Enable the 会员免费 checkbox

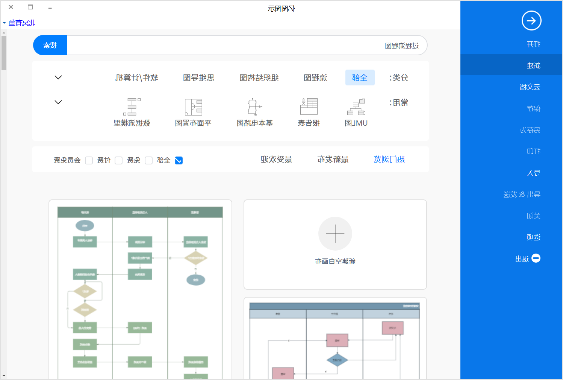coord(89,161)
